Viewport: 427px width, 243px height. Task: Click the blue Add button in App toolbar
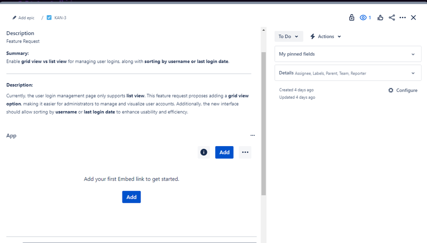(224, 152)
